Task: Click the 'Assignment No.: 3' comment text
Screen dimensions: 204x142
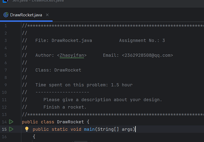Action: click(142, 41)
